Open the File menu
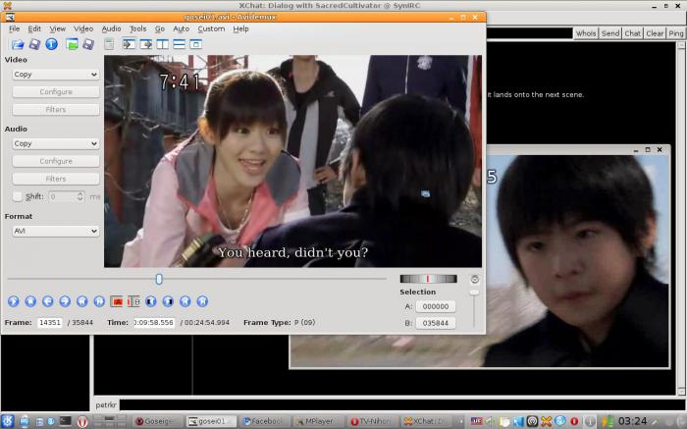The width and height of the screenshot is (687, 429). (15, 28)
